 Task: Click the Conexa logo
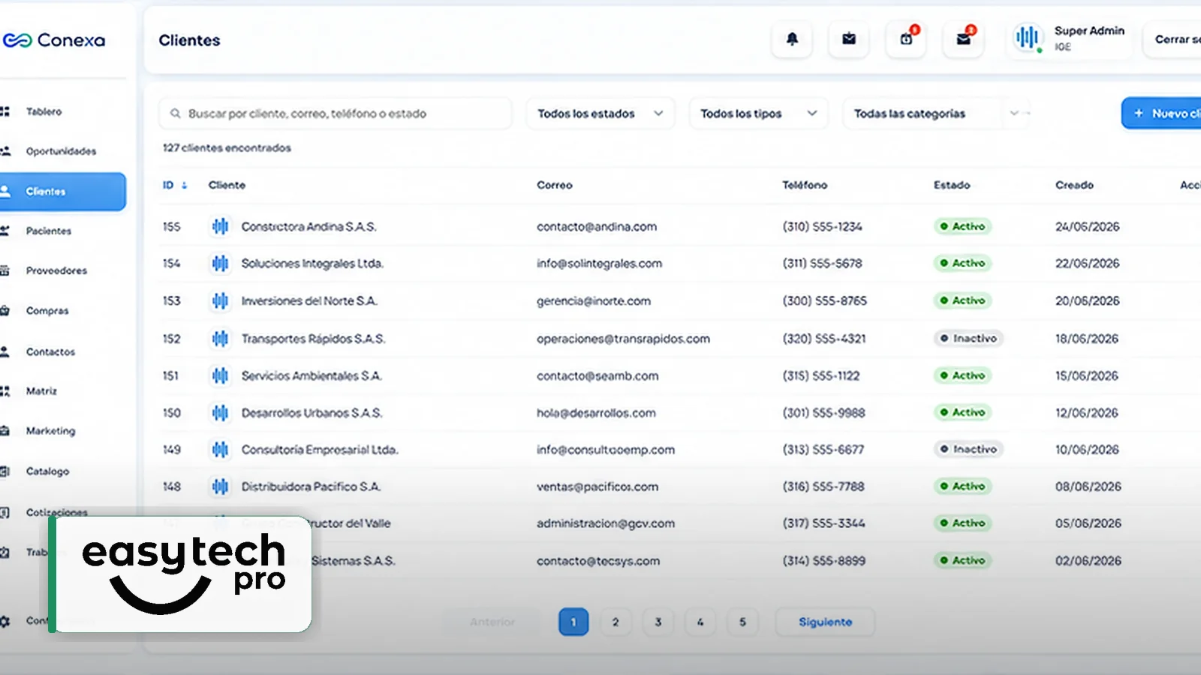(54, 40)
